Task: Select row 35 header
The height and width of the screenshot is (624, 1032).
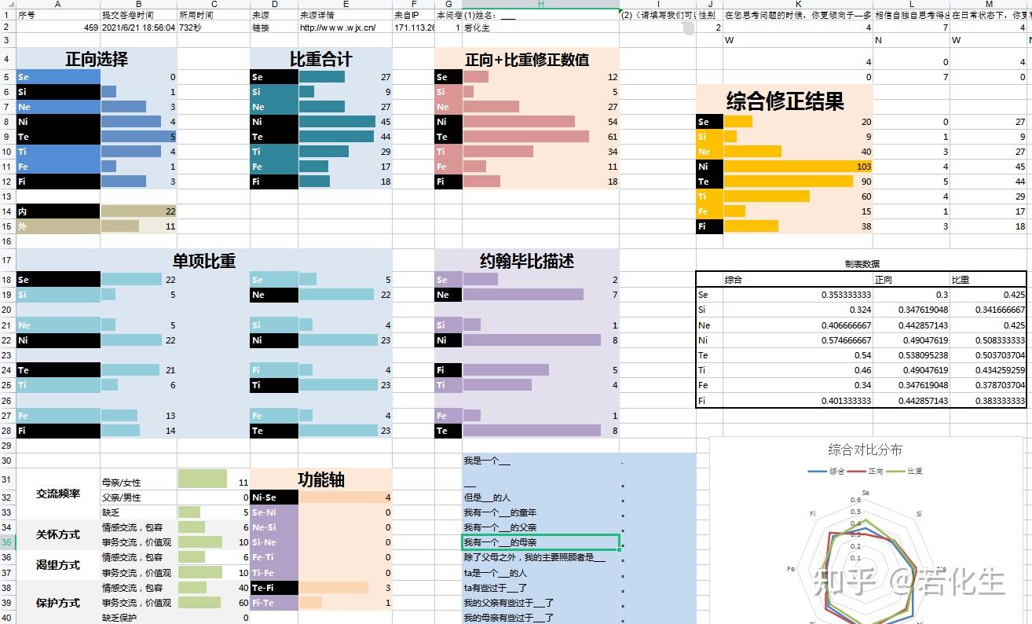Action: (8, 542)
